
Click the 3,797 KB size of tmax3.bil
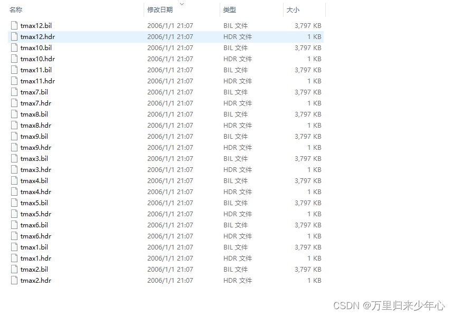pos(308,158)
